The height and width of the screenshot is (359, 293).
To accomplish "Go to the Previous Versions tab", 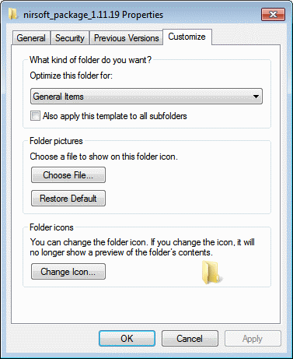I will [126, 38].
